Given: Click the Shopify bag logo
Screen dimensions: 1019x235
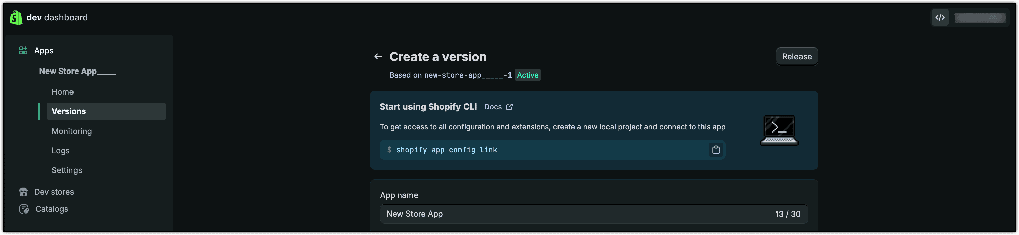Looking at the screenshot, I should click(16, 17).
